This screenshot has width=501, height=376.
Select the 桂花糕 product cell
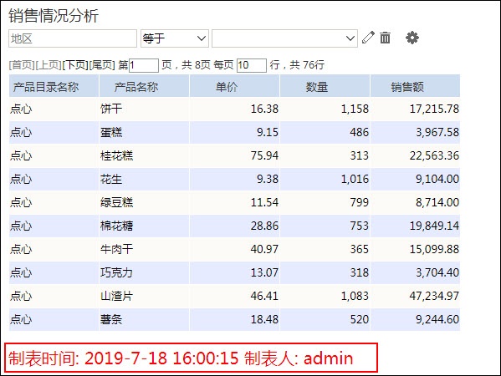click(x=144, y=155)
